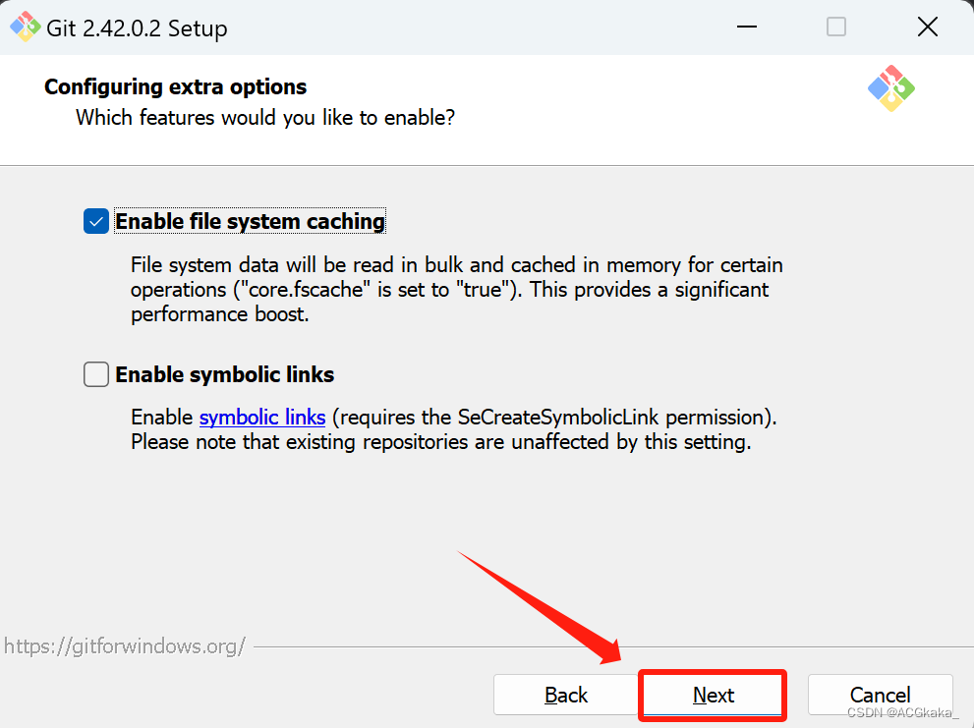Viewport: 974px width, 728px height.
Task: Go to the Back step
Action: click(566, 695)
